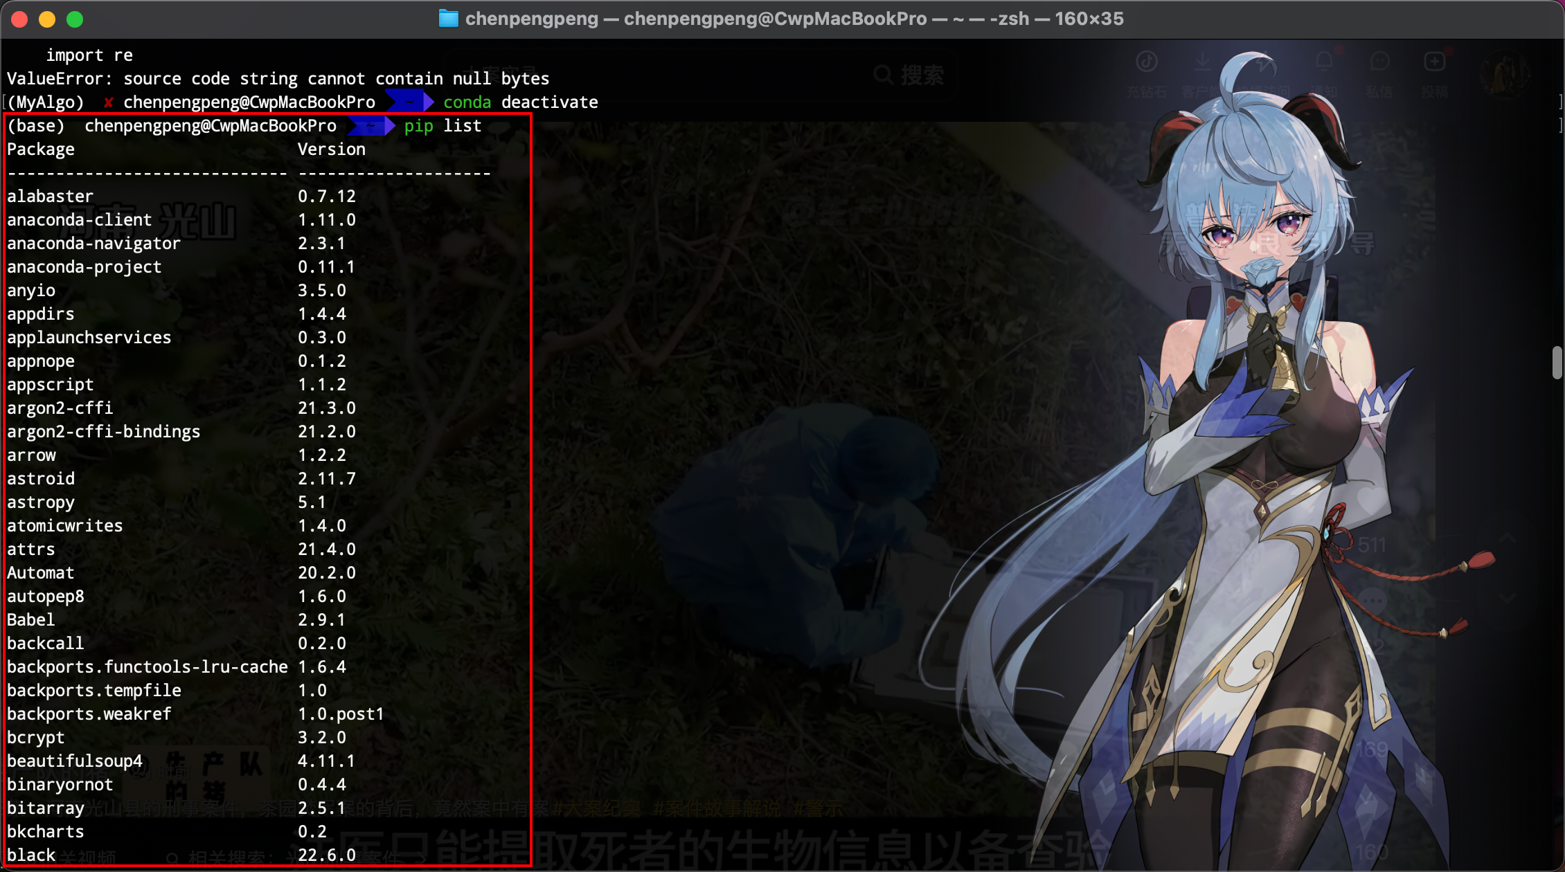
Task: Click the 'black' package name
Action: tap(31, 855)
